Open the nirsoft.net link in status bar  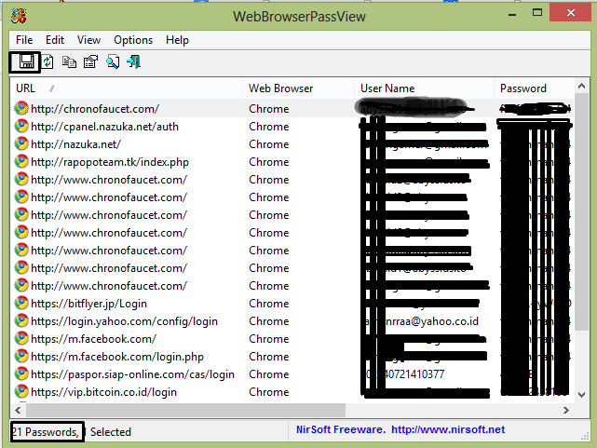point(448,429)
